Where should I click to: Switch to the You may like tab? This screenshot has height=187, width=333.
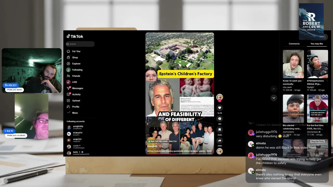317,44
